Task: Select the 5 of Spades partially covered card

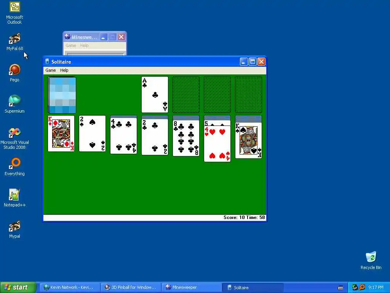Action: click(x=217, y=123)
